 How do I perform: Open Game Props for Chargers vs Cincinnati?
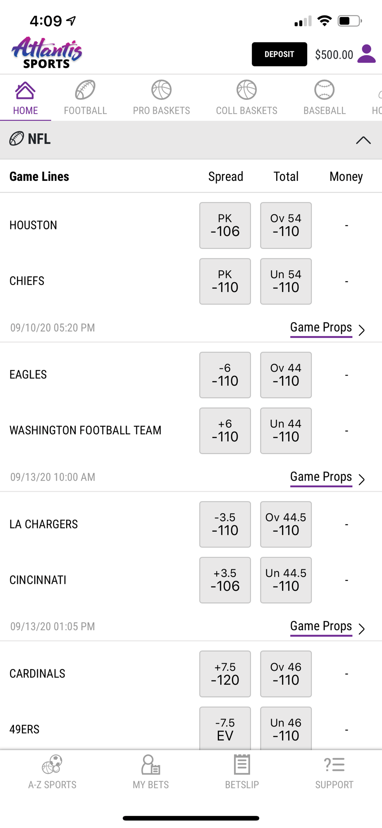pos(327,627)
